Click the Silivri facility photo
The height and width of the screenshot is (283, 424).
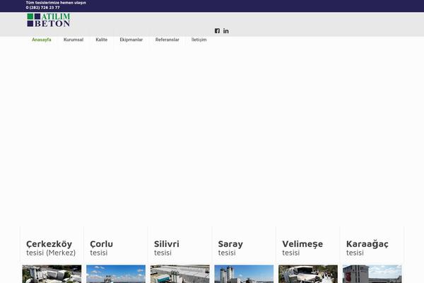pos(179,274)
